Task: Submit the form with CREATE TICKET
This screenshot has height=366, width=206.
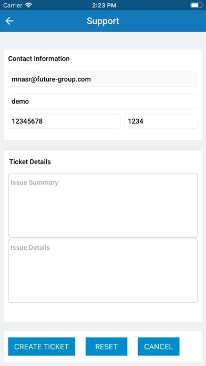Action: click(x=42, y=347)
